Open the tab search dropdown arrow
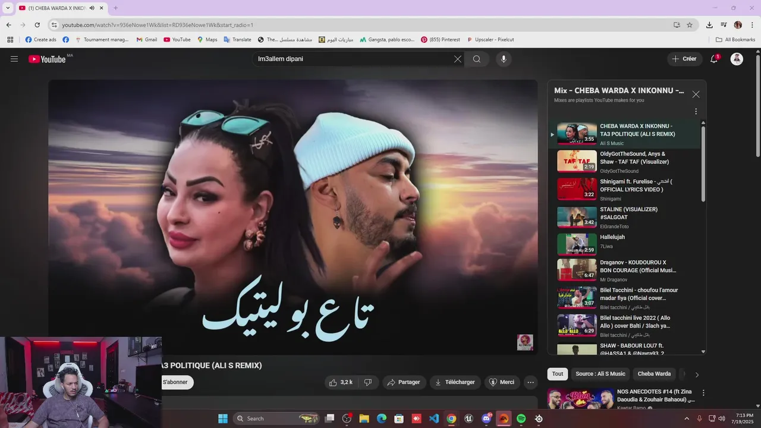This screenshot has height=428, width=761. [8, 8]
